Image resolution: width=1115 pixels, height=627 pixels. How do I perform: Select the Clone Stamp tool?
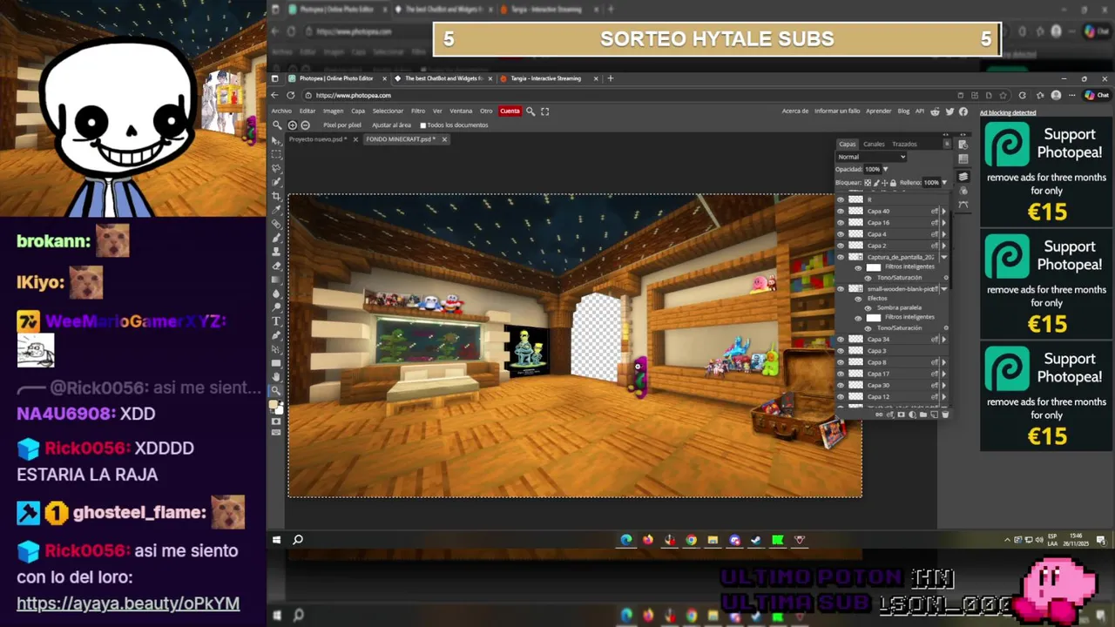click(x=276, y=251)
